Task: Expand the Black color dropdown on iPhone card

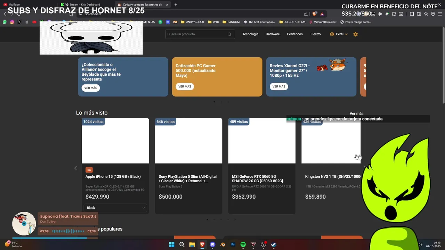Action: (x=115, y=208)
